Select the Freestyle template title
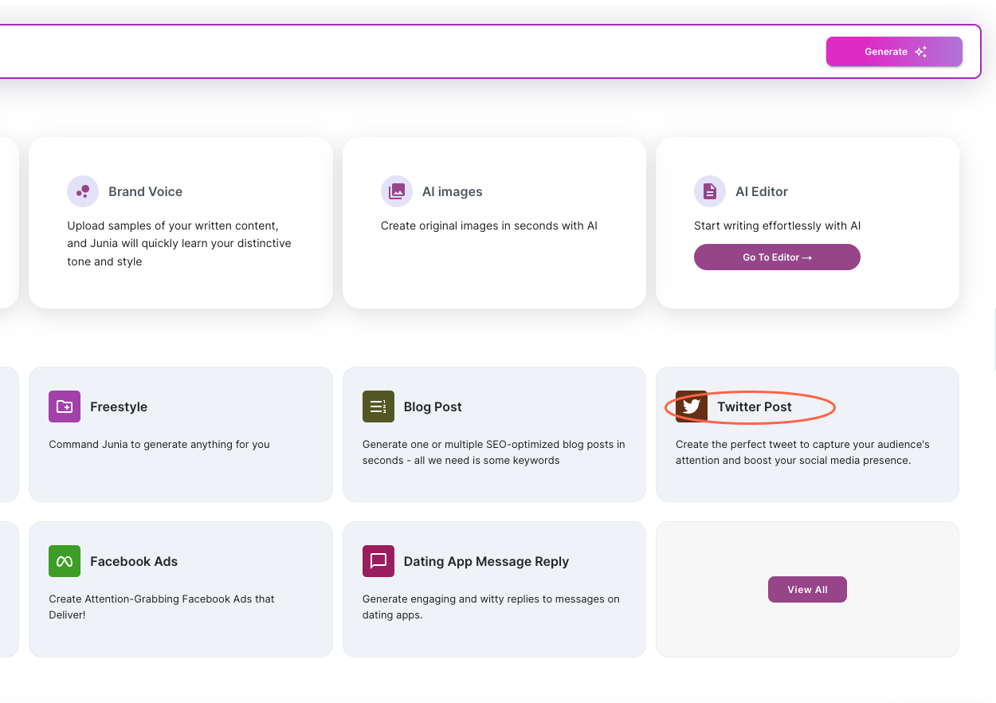Viewport: 996px width, 703px height. 119,406
